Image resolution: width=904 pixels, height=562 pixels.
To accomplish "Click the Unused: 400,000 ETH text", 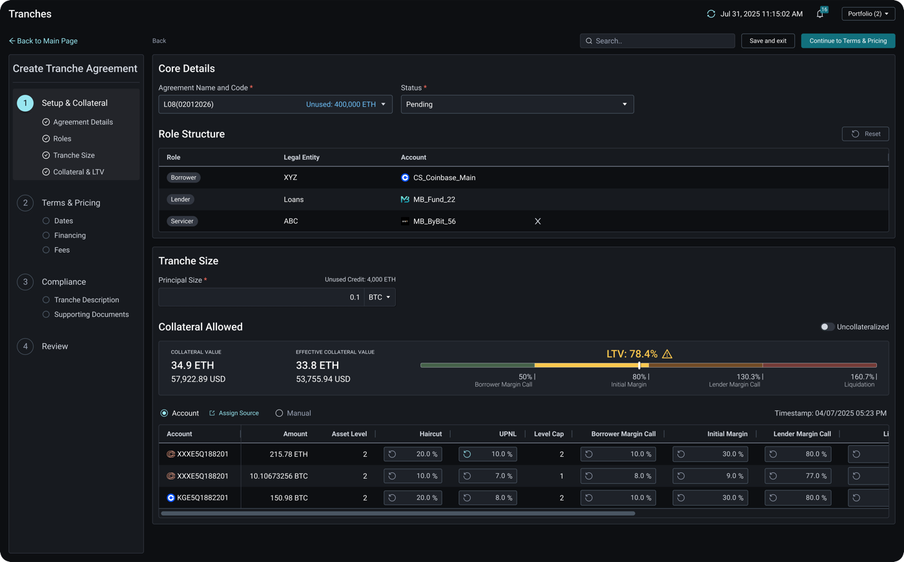I will [x=340, y=105].
